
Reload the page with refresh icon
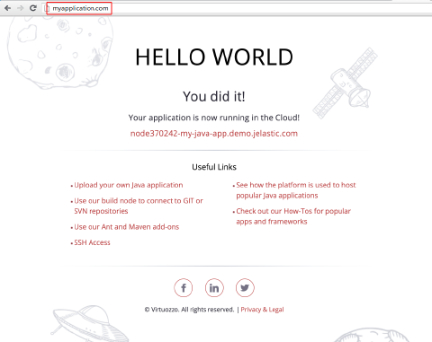click(x=33, y=8)
